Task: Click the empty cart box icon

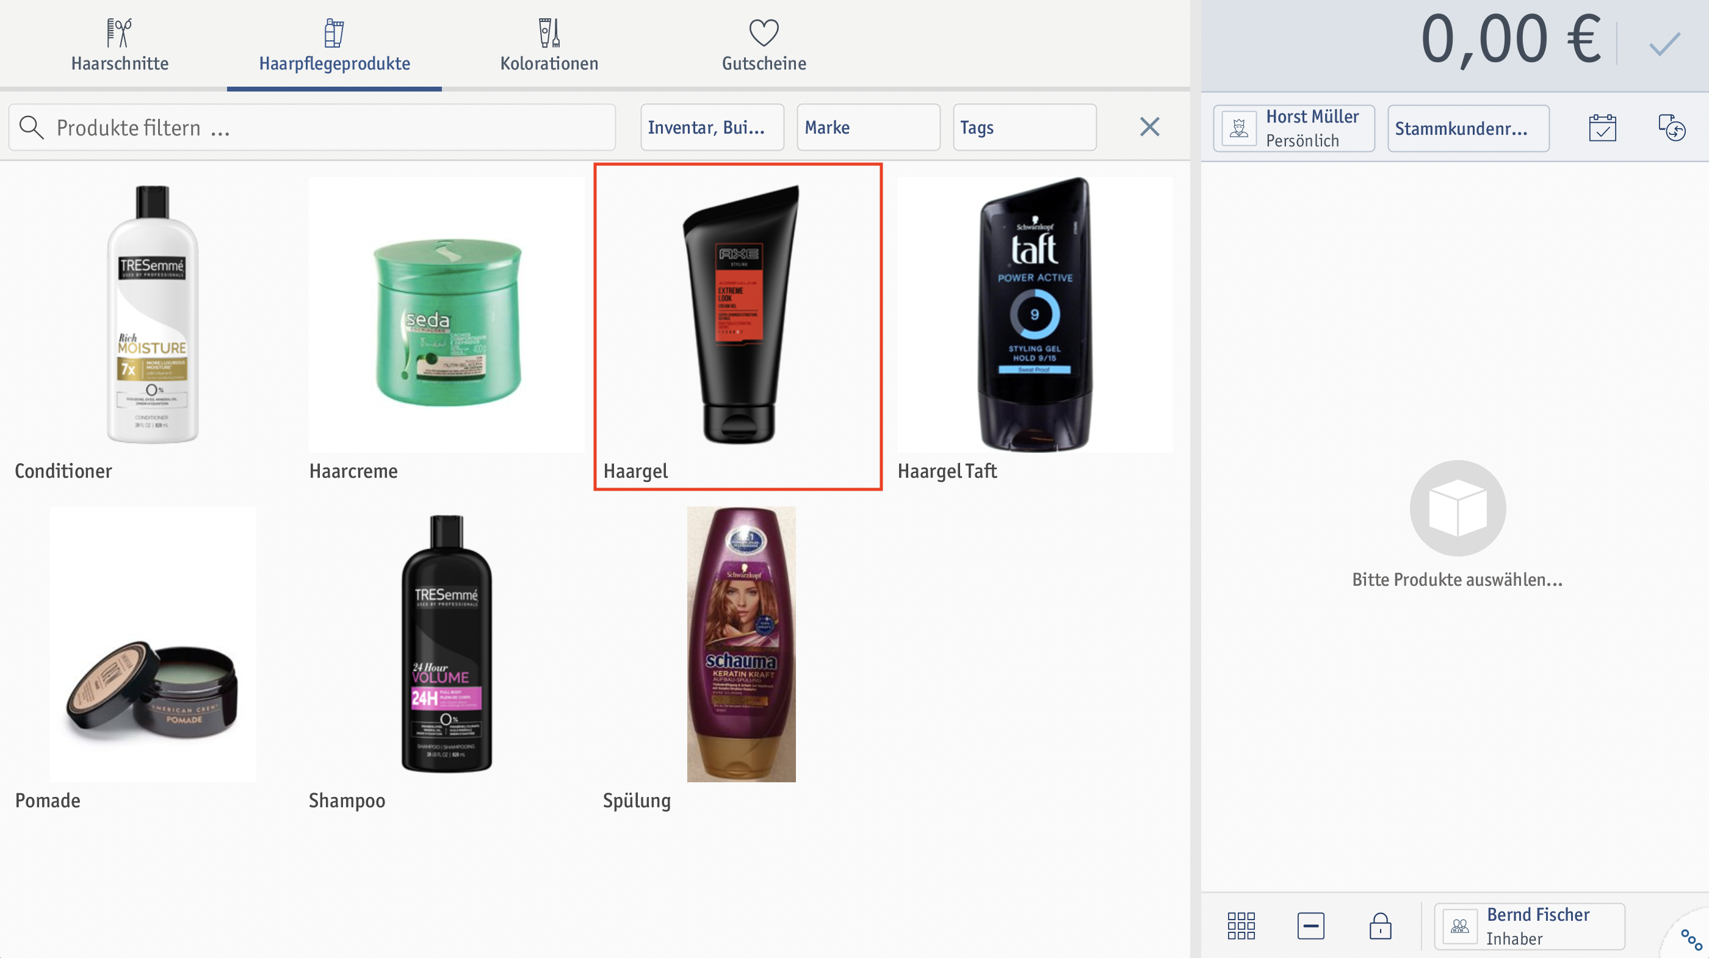Action: (1458, 508)
